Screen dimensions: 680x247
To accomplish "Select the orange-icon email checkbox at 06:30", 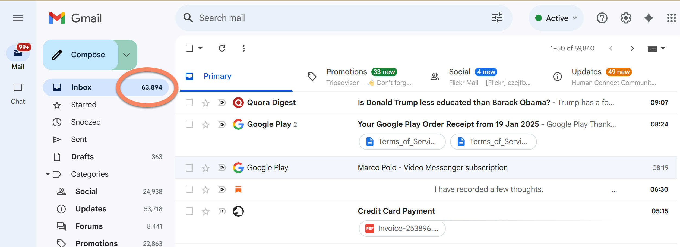I will 189,189.
